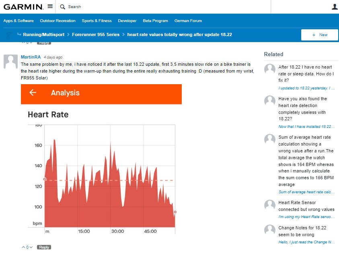Click the start point marker on heart rate chart
The width and height of the screenshot is (339, 255).
(x=45, y=179)
